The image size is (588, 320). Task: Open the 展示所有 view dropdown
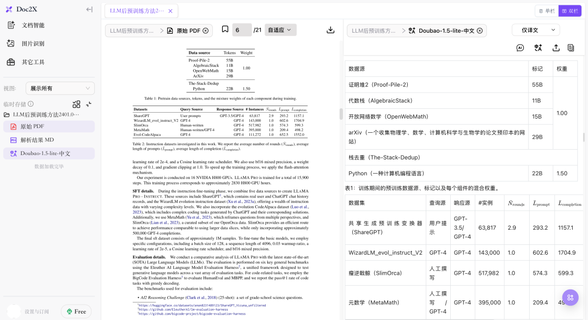pos(60,88)
